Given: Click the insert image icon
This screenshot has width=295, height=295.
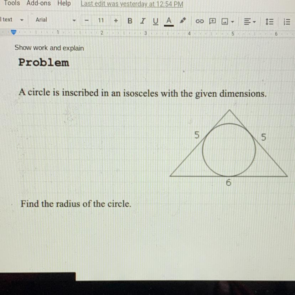Looking at the screenshot, I should [225, 22].
